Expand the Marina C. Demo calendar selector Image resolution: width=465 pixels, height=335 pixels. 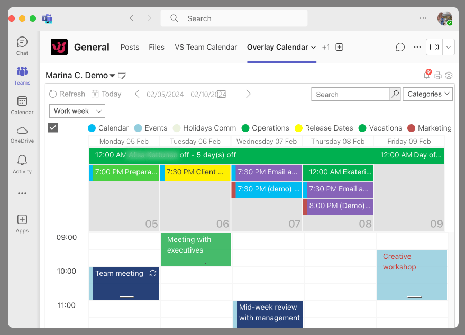click(x=112, y=76)
